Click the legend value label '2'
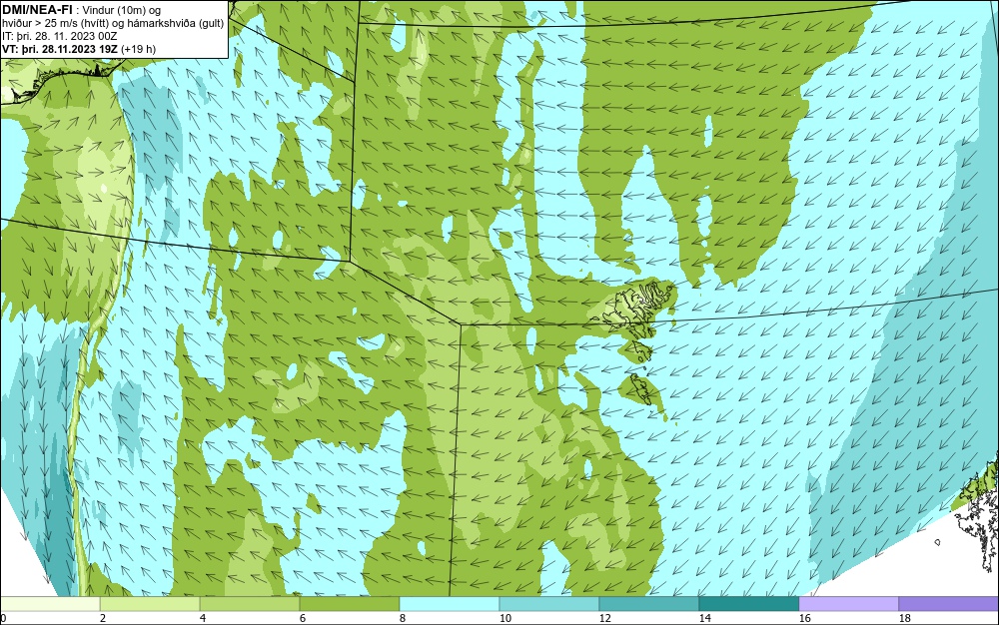The height and width of the screenshot is (625, 999). point(103,618)
